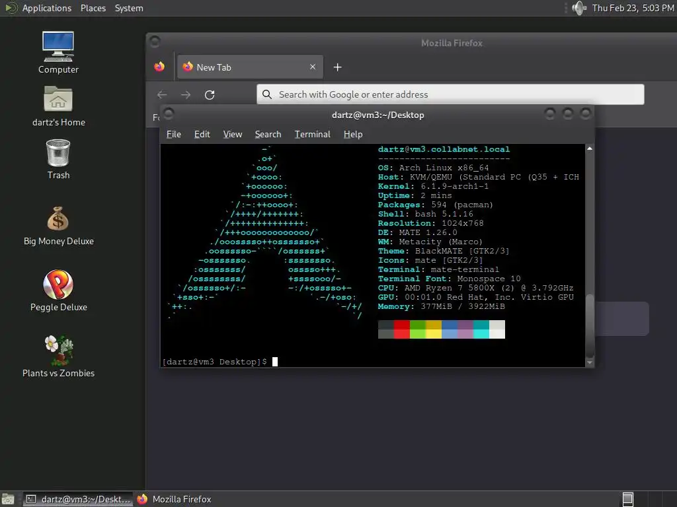This screenshot has width=677, height=507.
Task: Click the Resolution: 1024x768 line
Action: [x=430, y=223]
